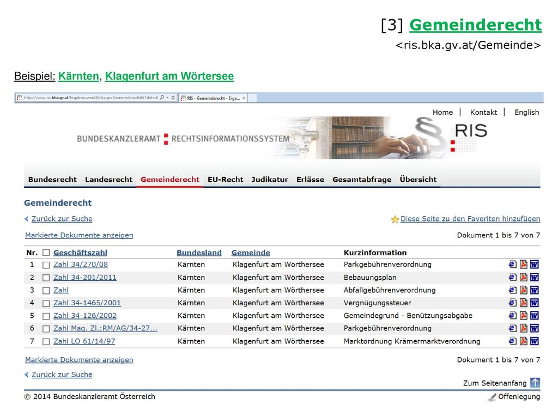This screenshot has height=418, width=558.
Task: Open the Gesamtabfrage tab
Action: [362, 180]
